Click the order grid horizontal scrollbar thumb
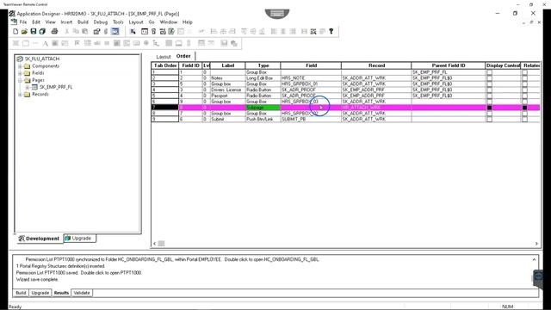 point(161,243)
